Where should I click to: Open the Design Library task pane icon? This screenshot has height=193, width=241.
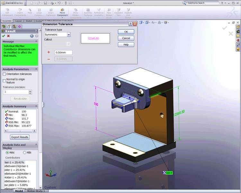coord(238,31)
